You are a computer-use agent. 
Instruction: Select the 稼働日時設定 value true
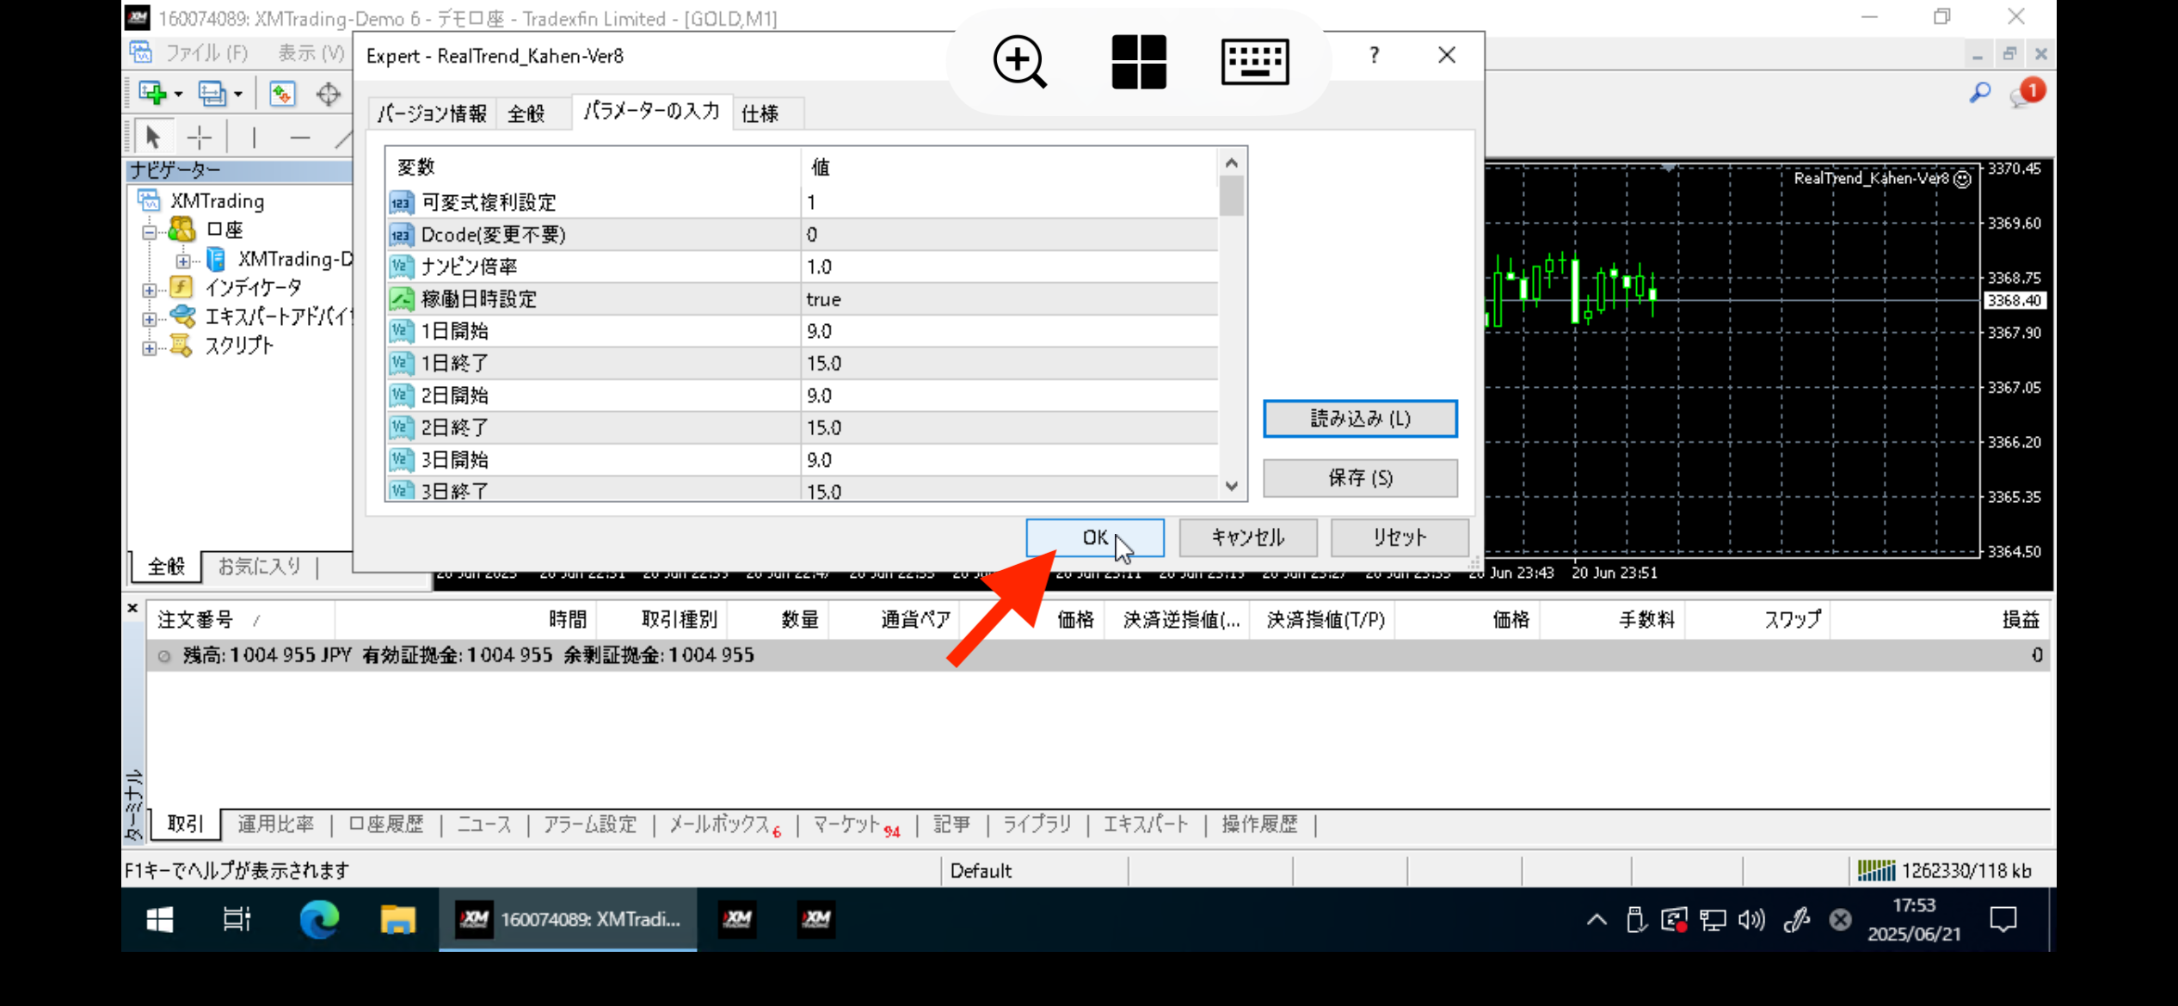click(x=1008, y=299)
